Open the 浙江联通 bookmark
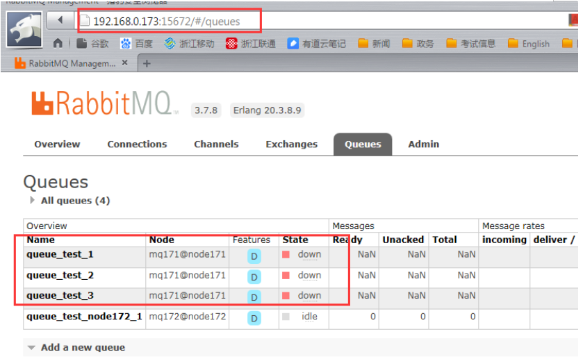 (x=251, y=44)
